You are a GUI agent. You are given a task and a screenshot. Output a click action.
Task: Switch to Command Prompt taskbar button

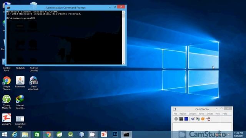tap(126, 135)
